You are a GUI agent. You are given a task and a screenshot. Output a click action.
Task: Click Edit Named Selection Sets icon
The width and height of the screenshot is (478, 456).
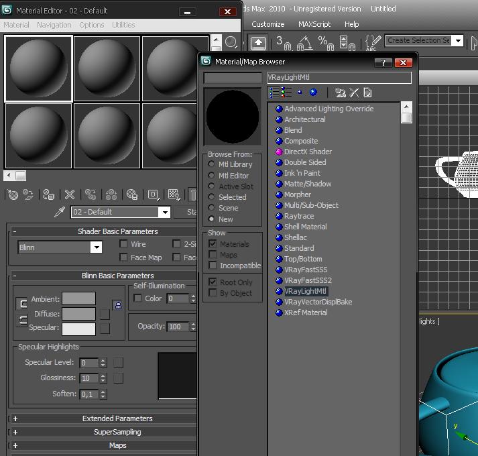373,43
